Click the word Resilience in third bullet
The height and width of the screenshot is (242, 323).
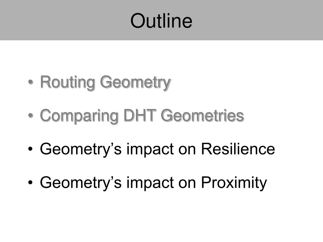[238, 149]
